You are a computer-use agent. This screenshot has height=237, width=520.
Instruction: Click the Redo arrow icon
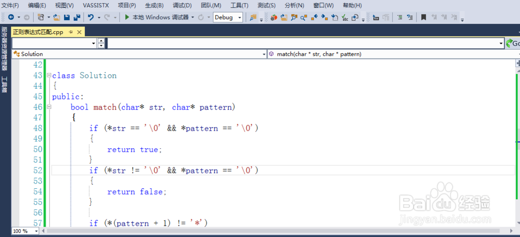[x=107, y=17]
